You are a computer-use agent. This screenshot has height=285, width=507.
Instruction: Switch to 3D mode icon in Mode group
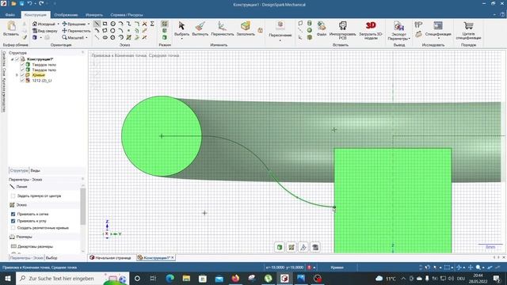point(165,37)
